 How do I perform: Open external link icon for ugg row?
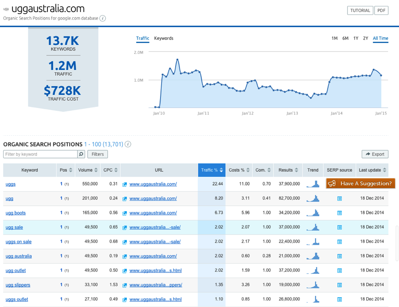click(125, 199)
